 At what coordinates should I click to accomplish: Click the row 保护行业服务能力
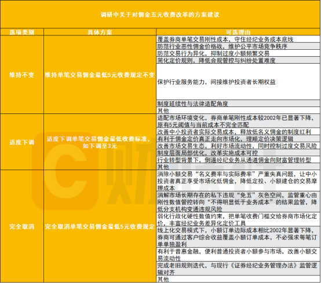click(x=238, y=82)
